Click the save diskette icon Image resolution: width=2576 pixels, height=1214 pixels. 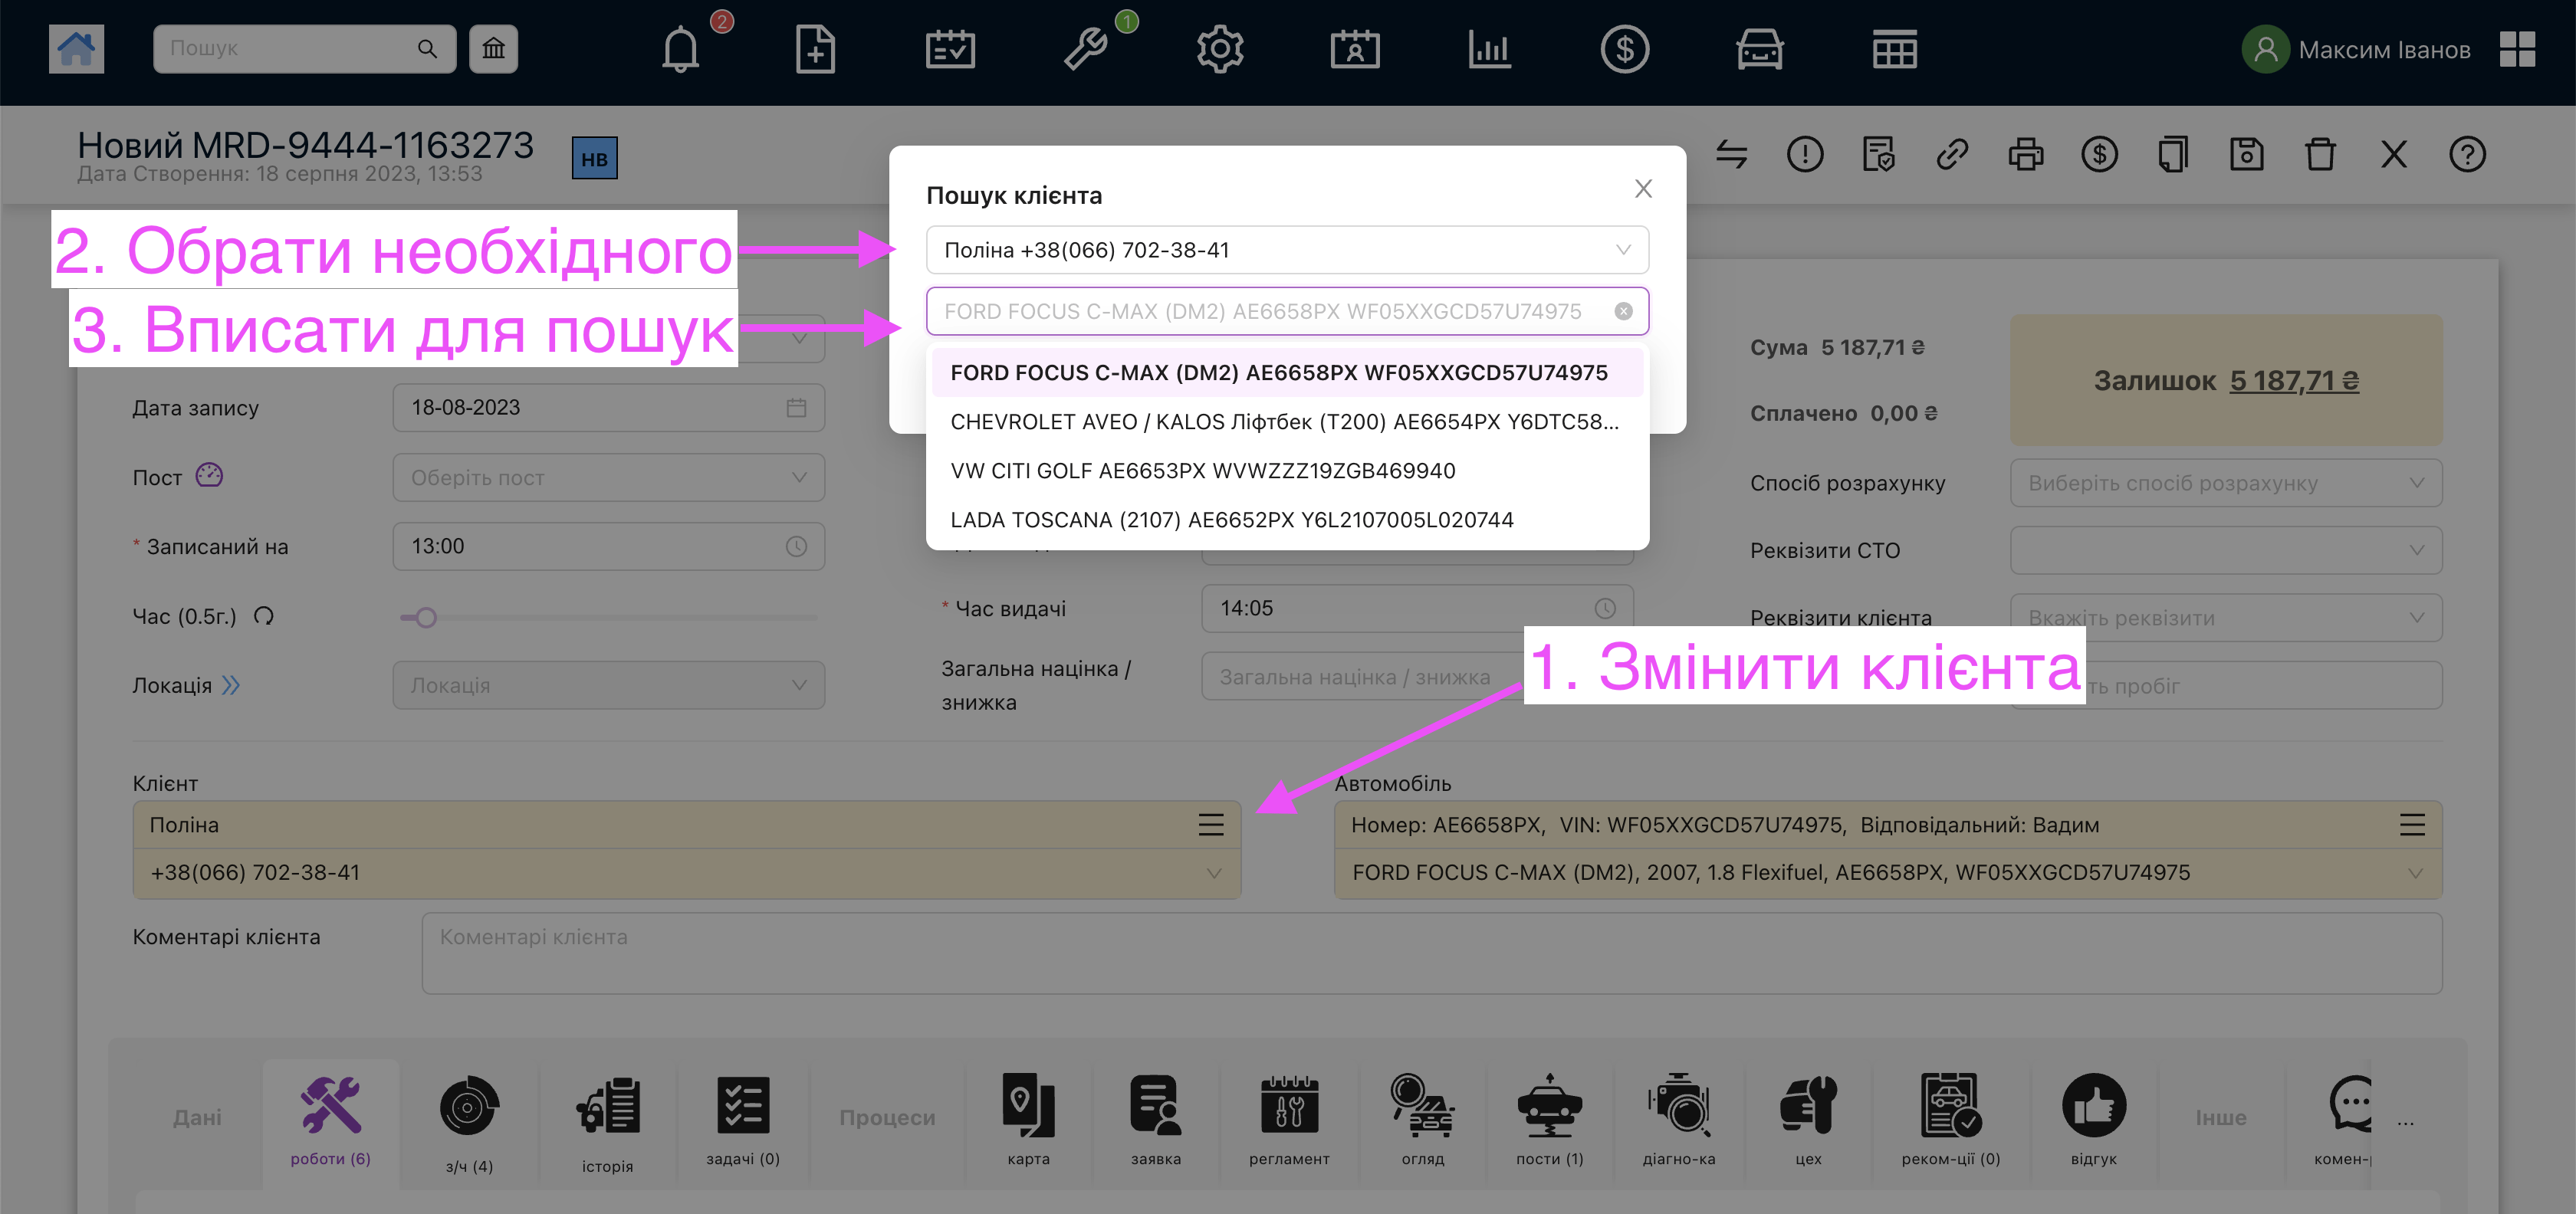tap(2246, 155)
